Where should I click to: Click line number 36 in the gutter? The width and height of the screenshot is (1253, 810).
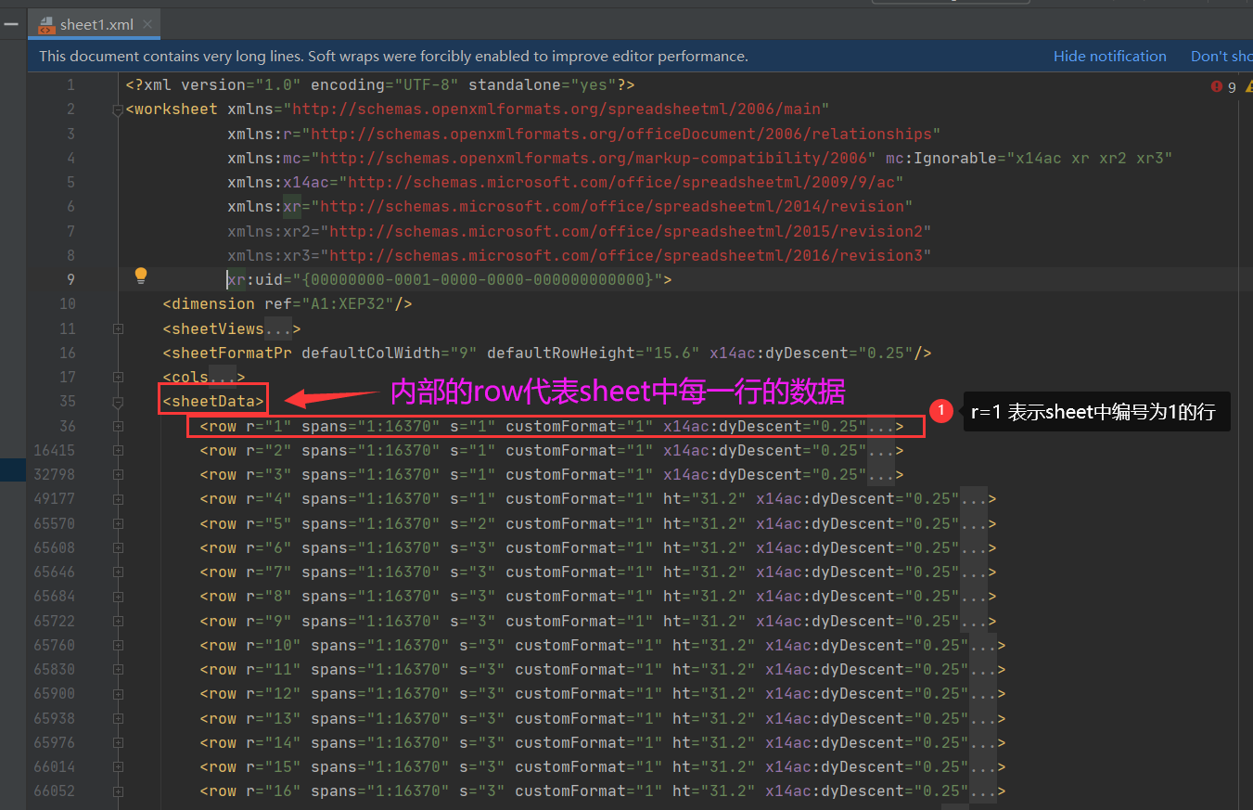point(68,425)
